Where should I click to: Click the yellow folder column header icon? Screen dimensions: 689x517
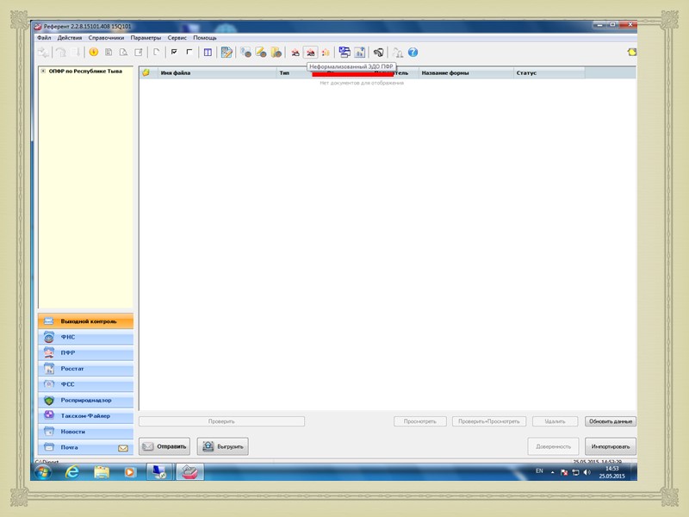coord(146,72)
